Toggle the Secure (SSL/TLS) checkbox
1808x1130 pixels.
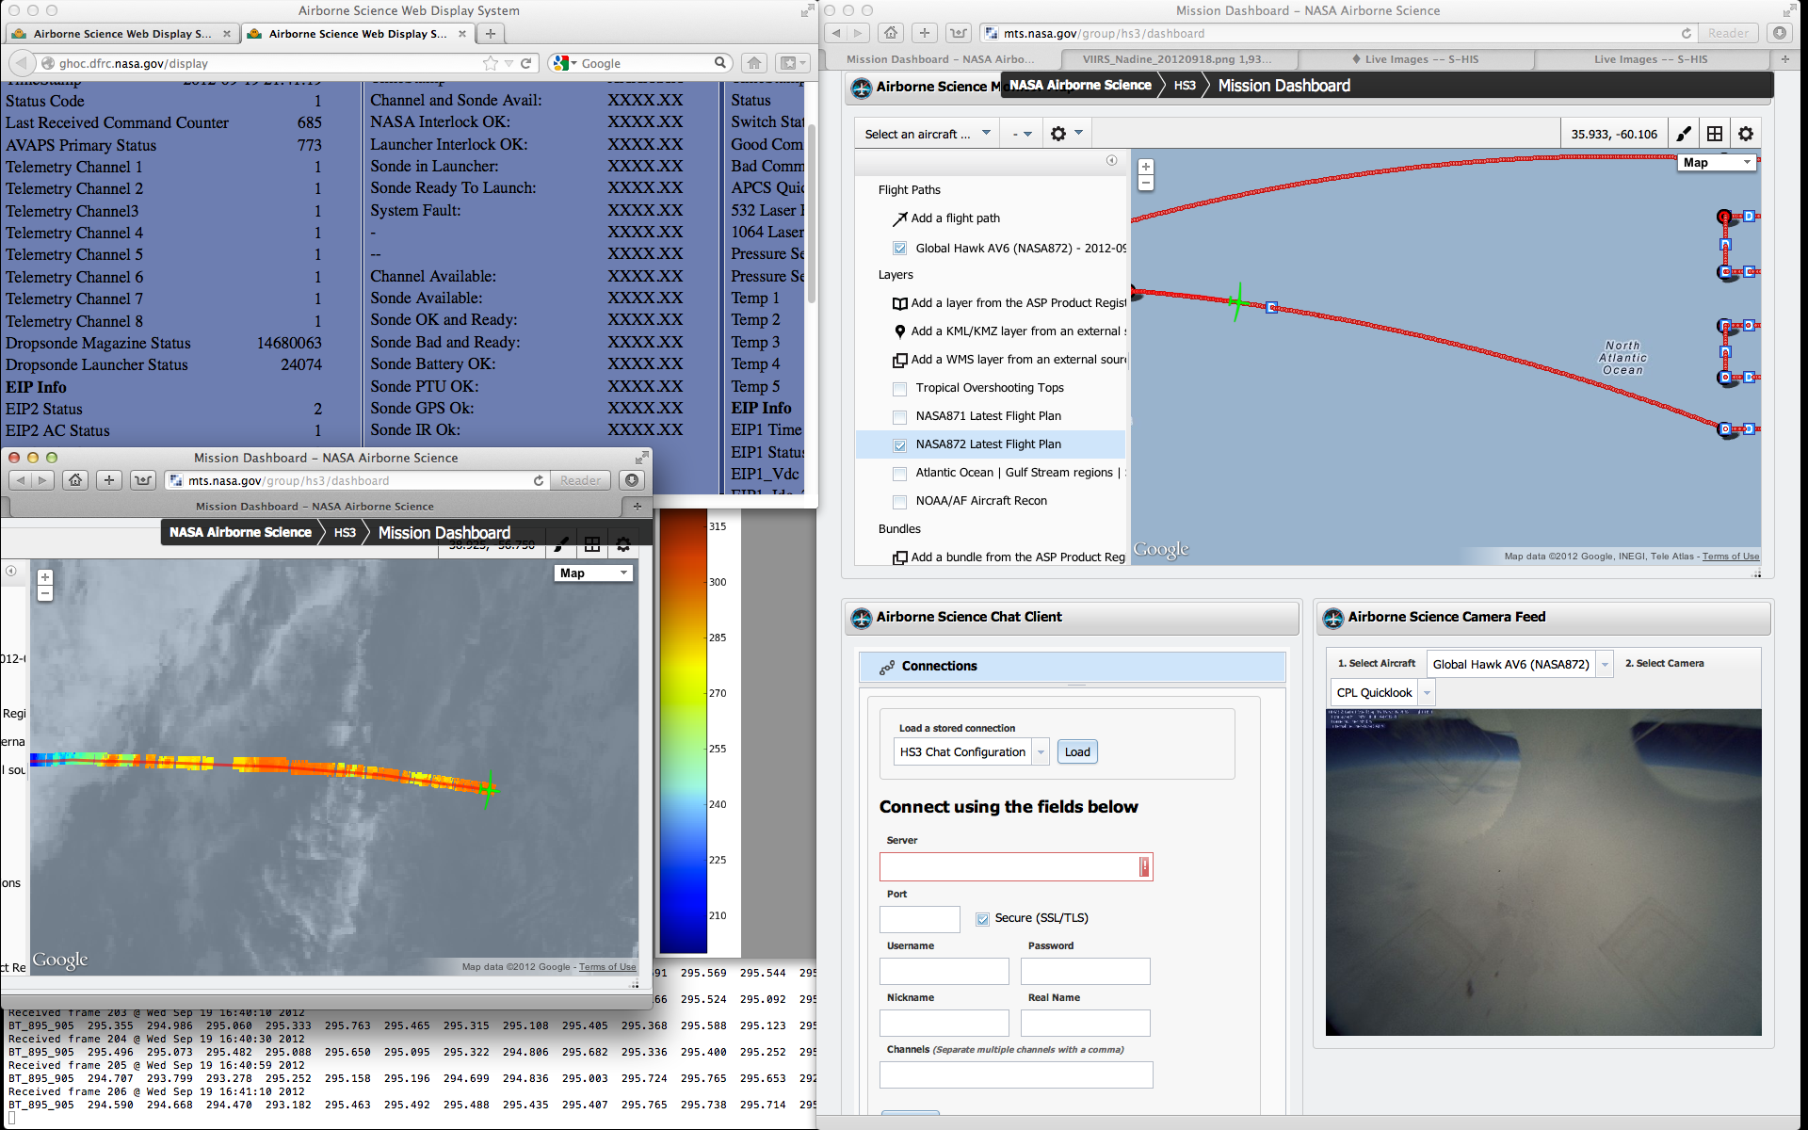coord(982,918)
